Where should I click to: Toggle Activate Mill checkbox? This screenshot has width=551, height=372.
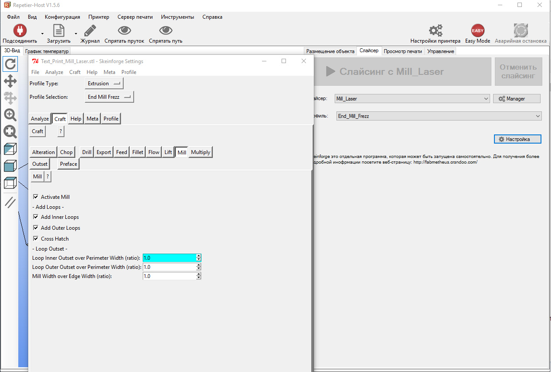pyautogui.click(x=36, y=197)
